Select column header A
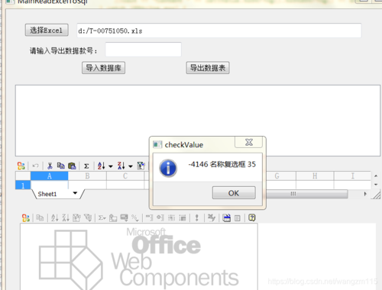The height and width of the screenshot is (290, 382). pyautogui.click(x=50, y=176)
